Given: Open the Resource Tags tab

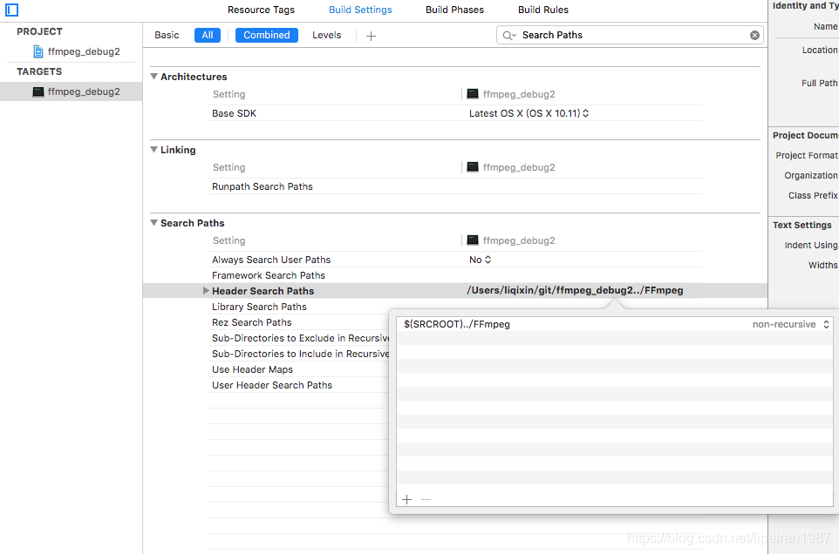Looking at the screenshot, I should coord(261,10).
